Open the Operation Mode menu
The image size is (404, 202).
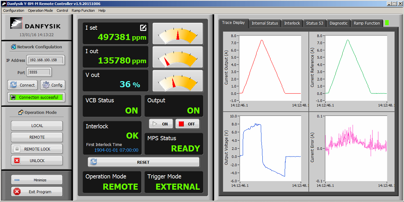pyautogui.click(x=40, y=10)
